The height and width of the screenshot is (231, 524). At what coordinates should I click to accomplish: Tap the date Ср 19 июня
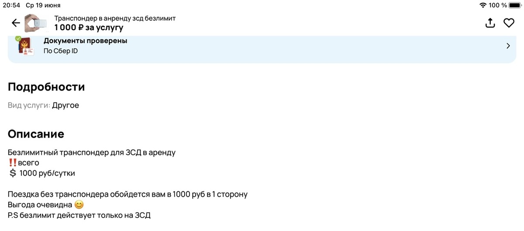(43, 5)
